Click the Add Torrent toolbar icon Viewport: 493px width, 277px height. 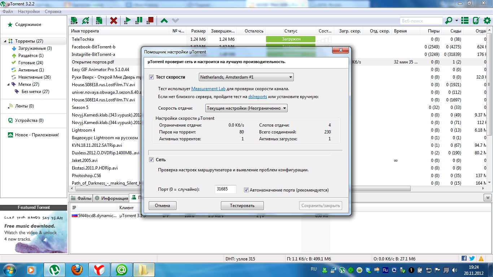click(x=74, y=21)
